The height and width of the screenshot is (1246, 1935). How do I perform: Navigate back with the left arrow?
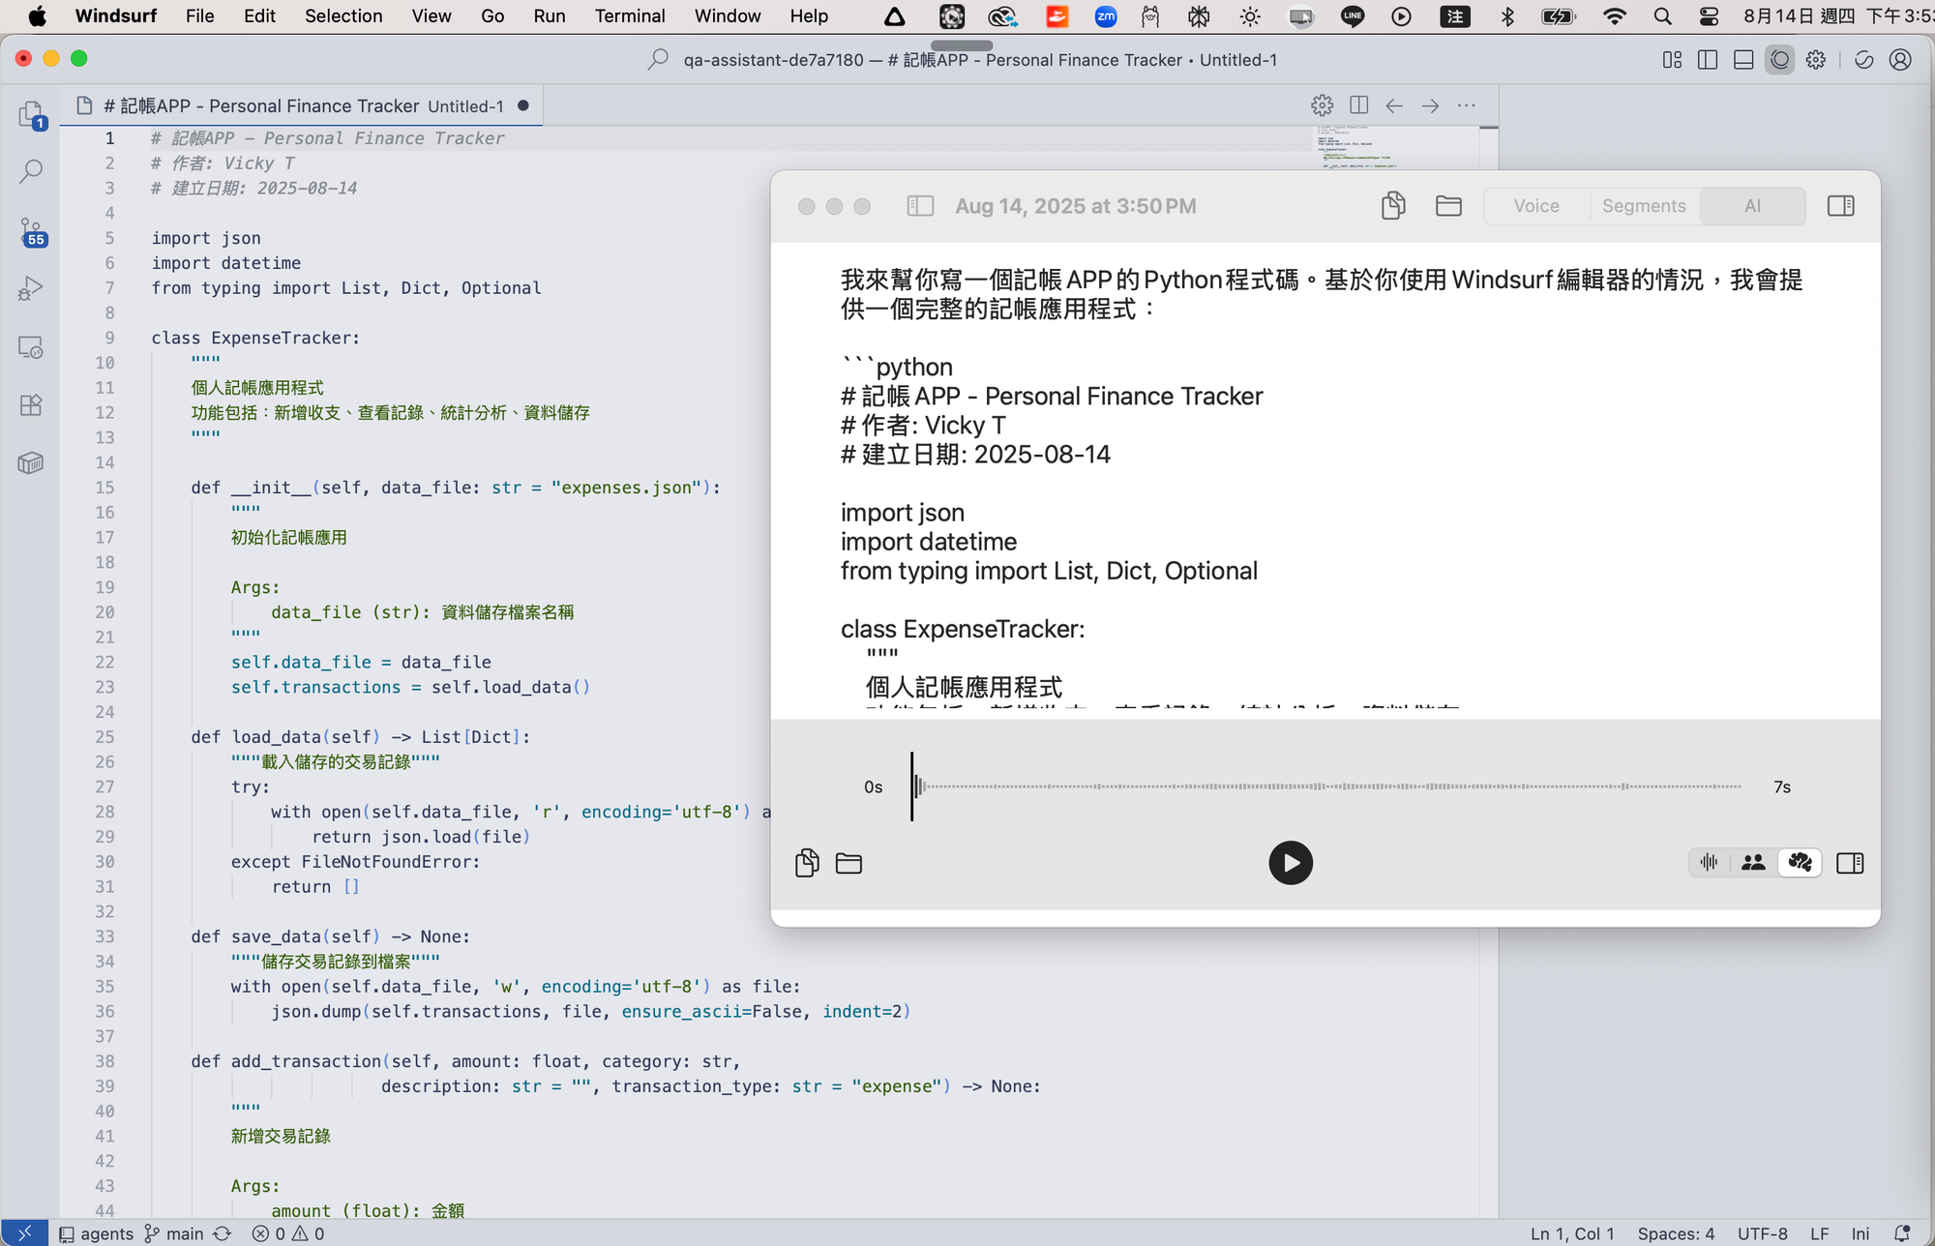pyautogui.click(x=1394, y=105)
